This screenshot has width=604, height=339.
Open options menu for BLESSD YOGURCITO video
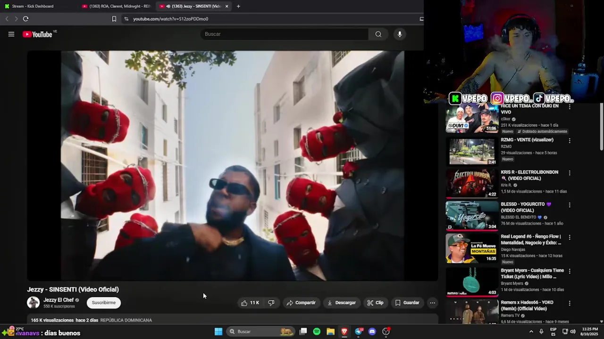pyautogui.click(x=570, y=205)
